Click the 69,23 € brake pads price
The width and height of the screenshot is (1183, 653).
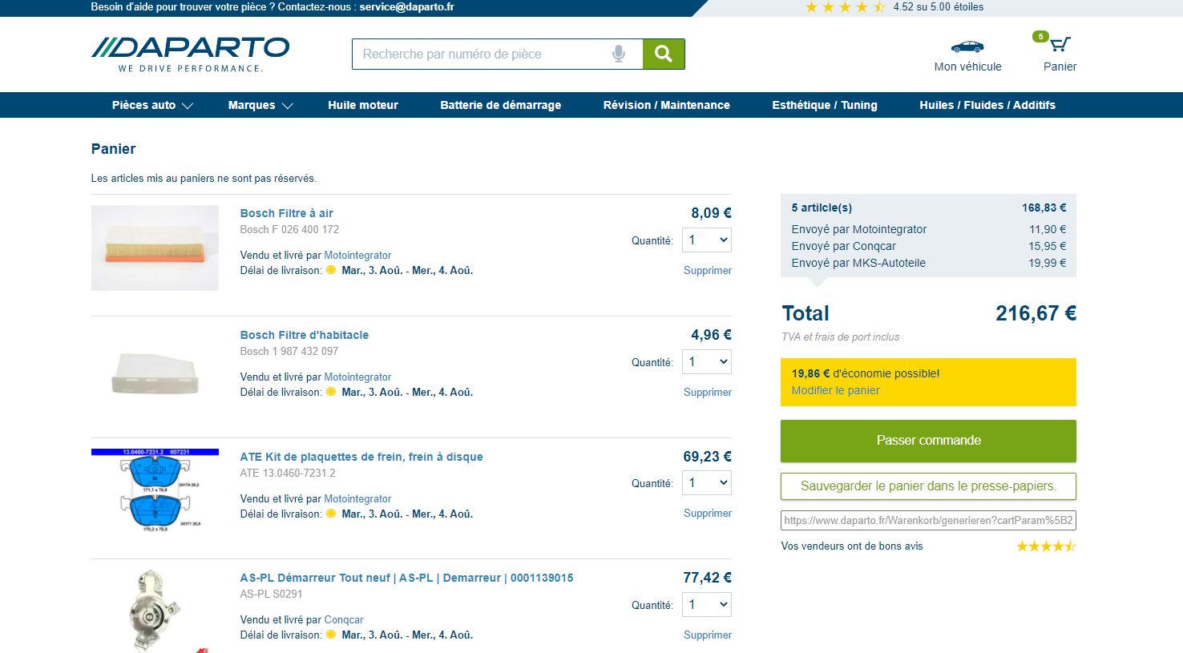point(707,457)
